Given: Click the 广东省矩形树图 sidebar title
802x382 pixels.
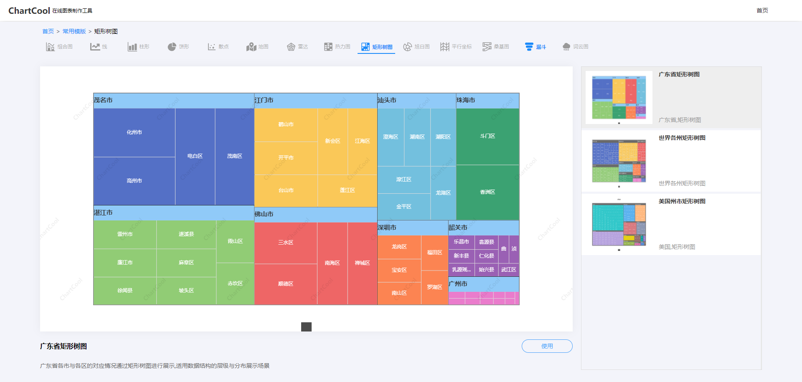Looking at the screenshot, I should (679, 74).
